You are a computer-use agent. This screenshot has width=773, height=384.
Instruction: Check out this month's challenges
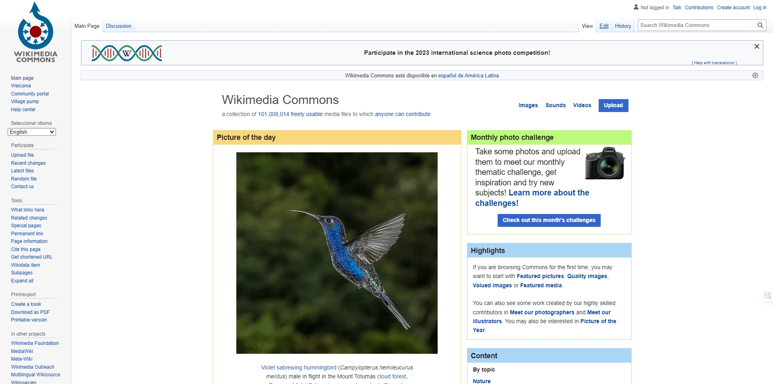[548, 220]
